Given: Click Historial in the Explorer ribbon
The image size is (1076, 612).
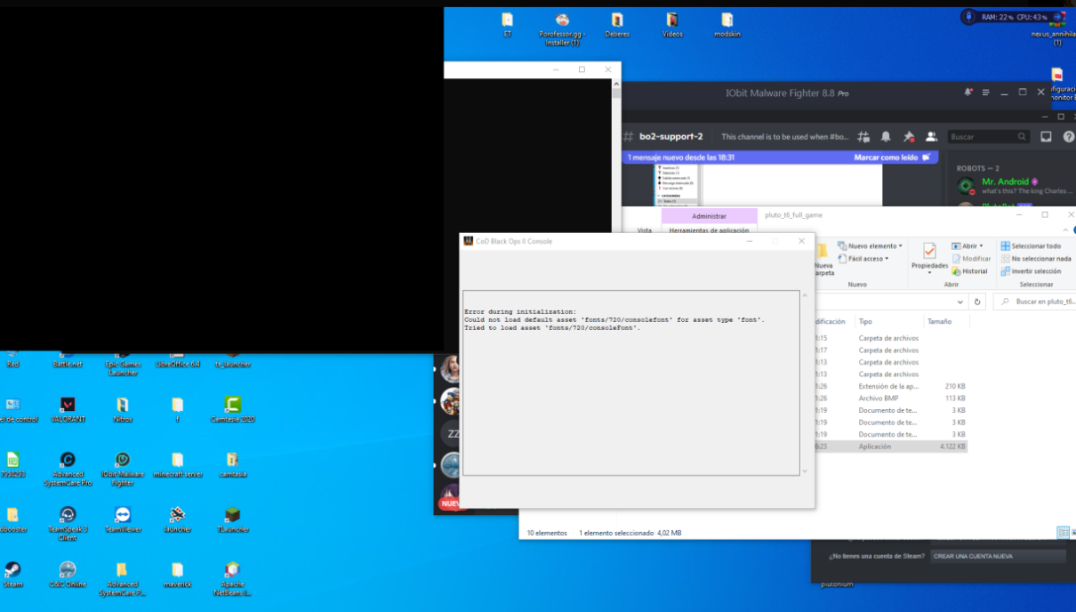Looking at the screenshot, I should (x=969, y=271).
